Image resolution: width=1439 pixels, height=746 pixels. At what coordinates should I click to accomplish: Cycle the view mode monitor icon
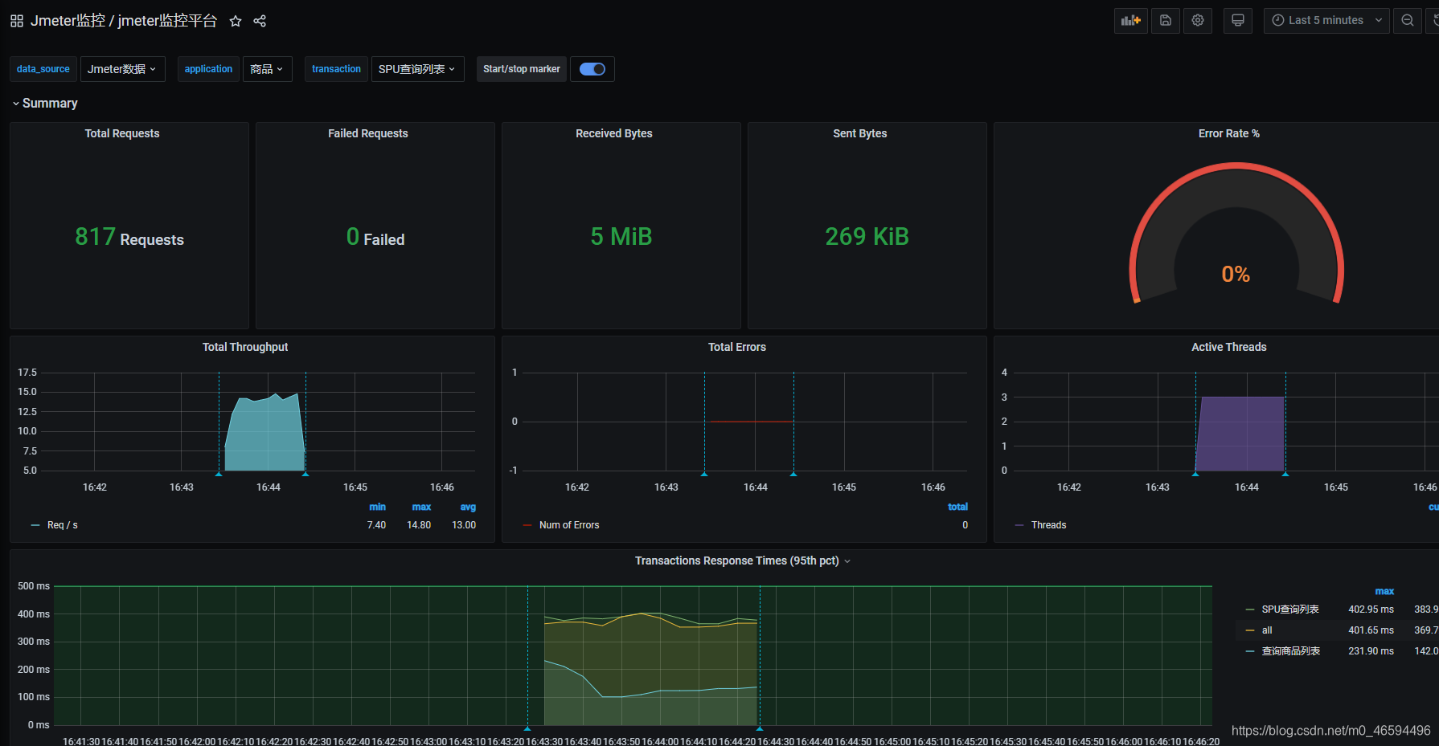pos(1238,21)
